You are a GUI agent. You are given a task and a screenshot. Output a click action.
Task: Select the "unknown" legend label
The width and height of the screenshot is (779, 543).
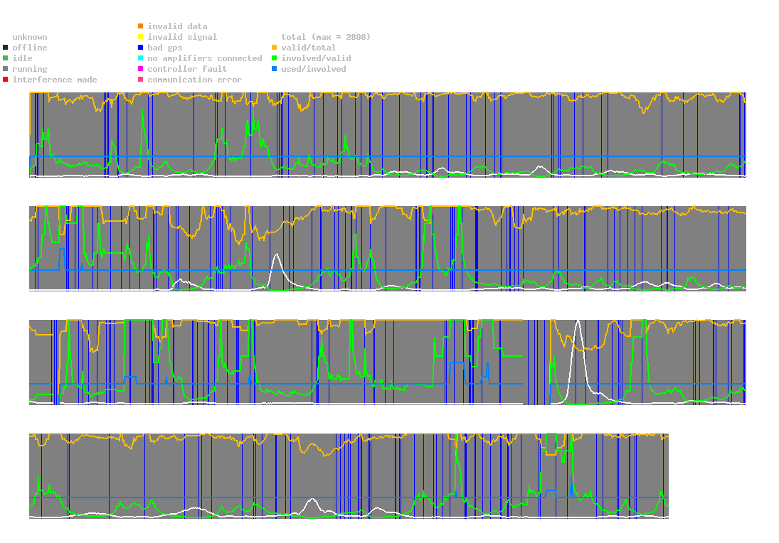30,37
